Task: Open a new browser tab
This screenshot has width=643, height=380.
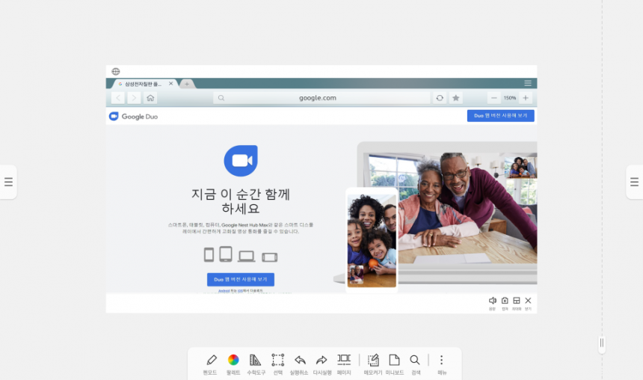Action: click(187, 84)
